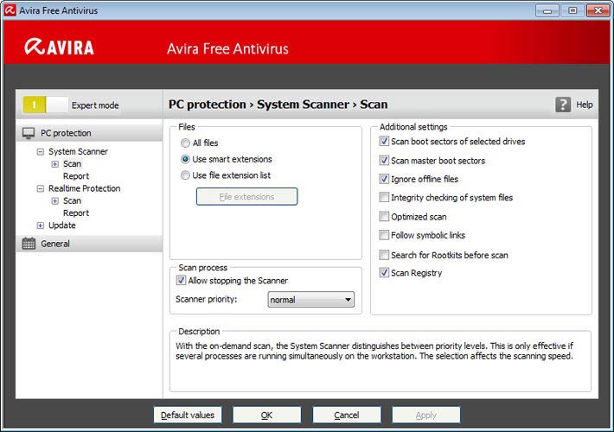Open the Scanner priority dropdown

point(310,300)
